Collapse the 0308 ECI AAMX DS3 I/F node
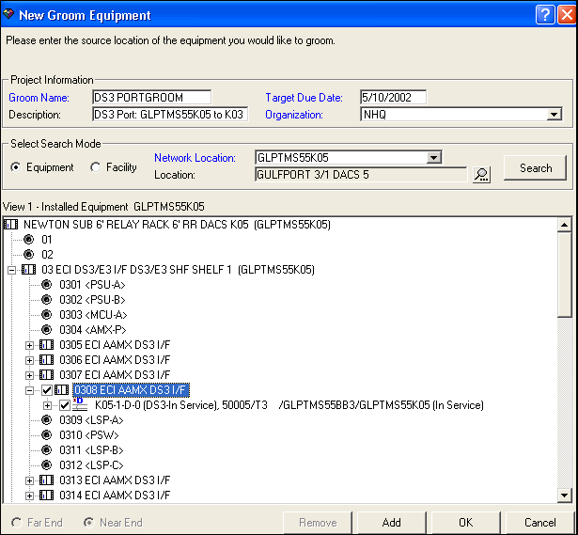The height and width of the screenshot is (535, 578). click(x=29, y=390)
